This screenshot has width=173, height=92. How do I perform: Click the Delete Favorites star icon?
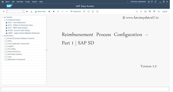point(54,12)
